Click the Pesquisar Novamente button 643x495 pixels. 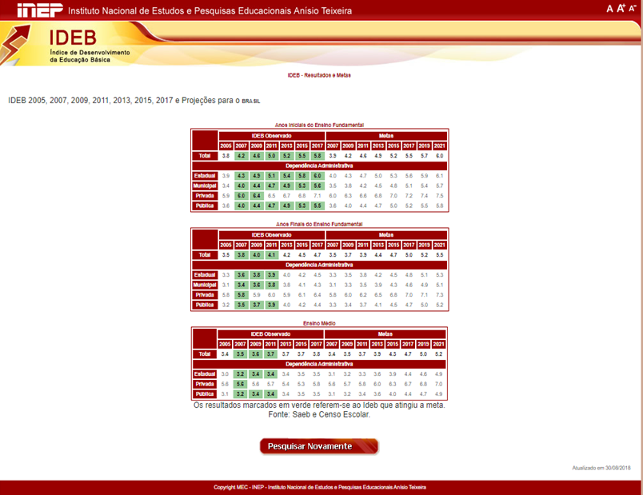(x=319, y=446)
